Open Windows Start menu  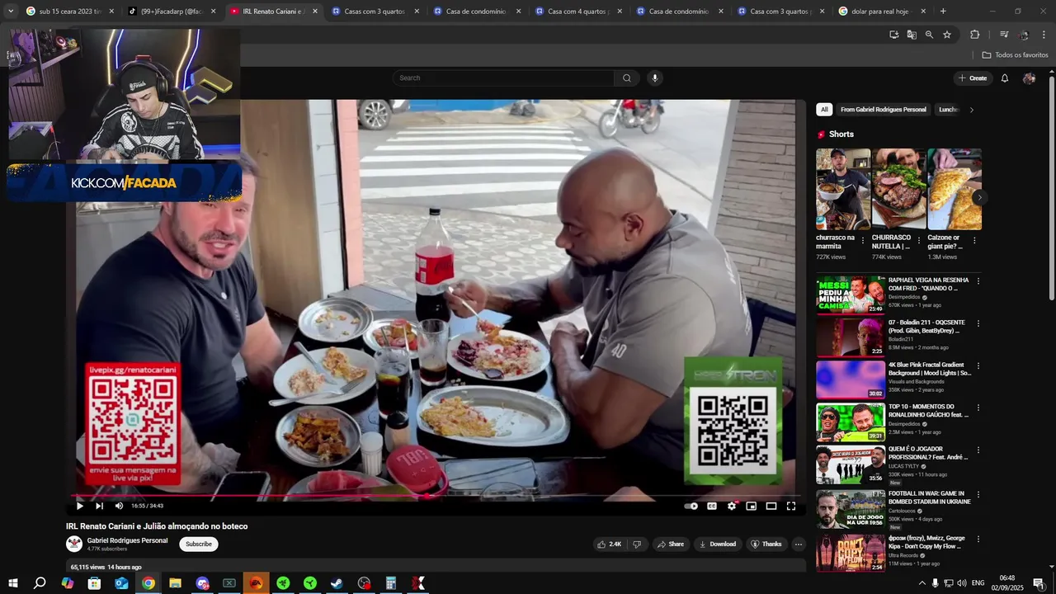(13, 583)
